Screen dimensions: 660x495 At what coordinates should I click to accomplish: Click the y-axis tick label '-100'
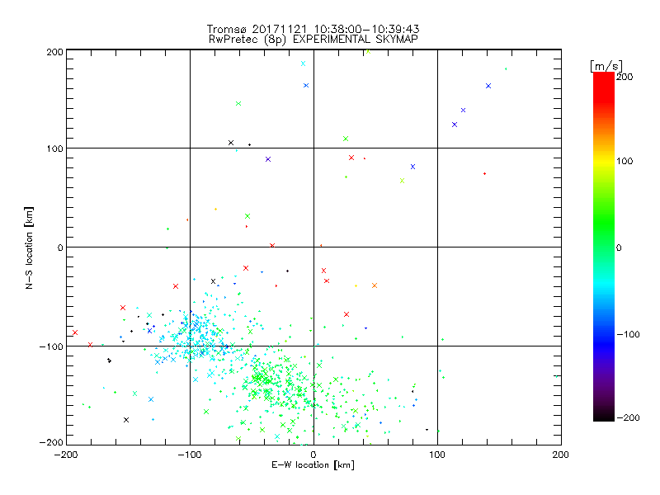click(51, 346)
